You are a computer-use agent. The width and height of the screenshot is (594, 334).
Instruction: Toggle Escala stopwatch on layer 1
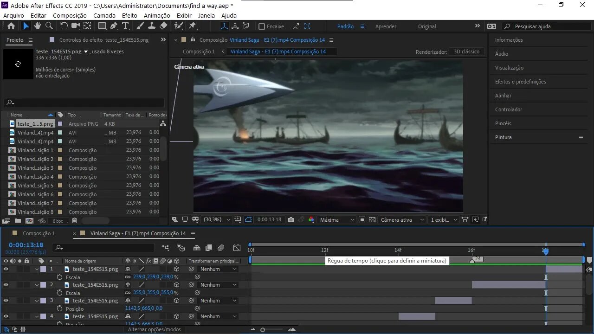pos(60,277)
